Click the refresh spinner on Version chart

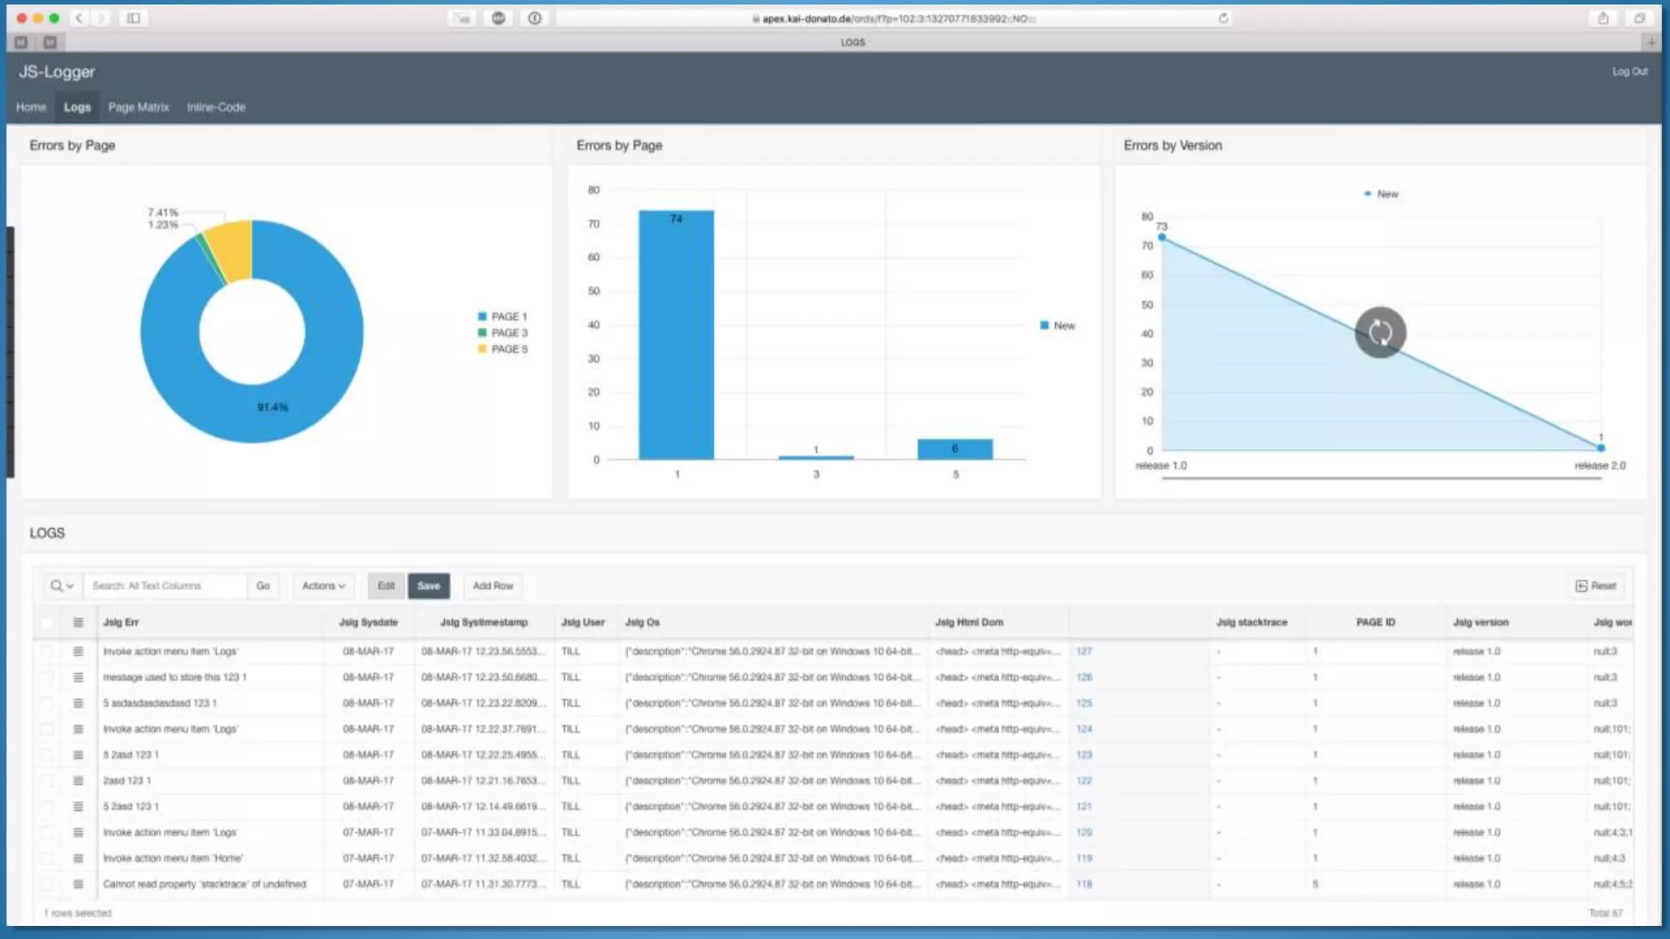click(1380, 332)
